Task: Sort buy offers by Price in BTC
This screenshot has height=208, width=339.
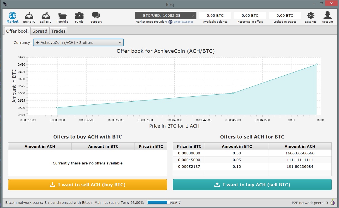Action: point(151,146)
